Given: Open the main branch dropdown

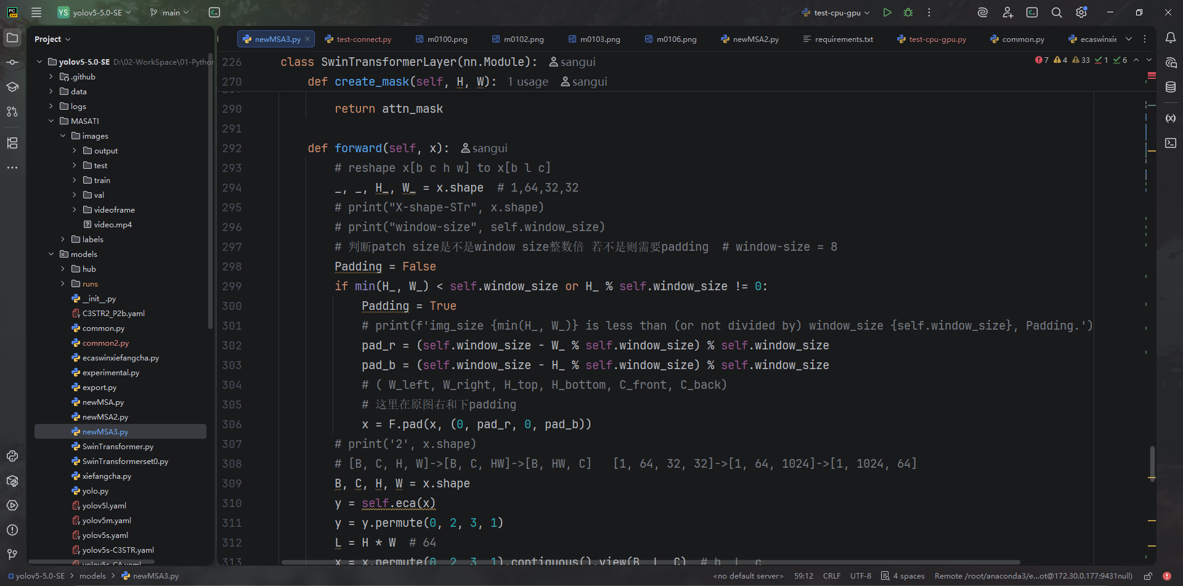Looking at the screenshot, I should pyautogui.click(x=169, y=12).
